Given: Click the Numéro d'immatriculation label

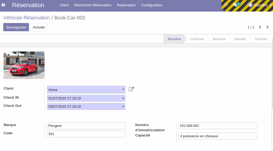Looking at the screenshot, I should (150, 127).
